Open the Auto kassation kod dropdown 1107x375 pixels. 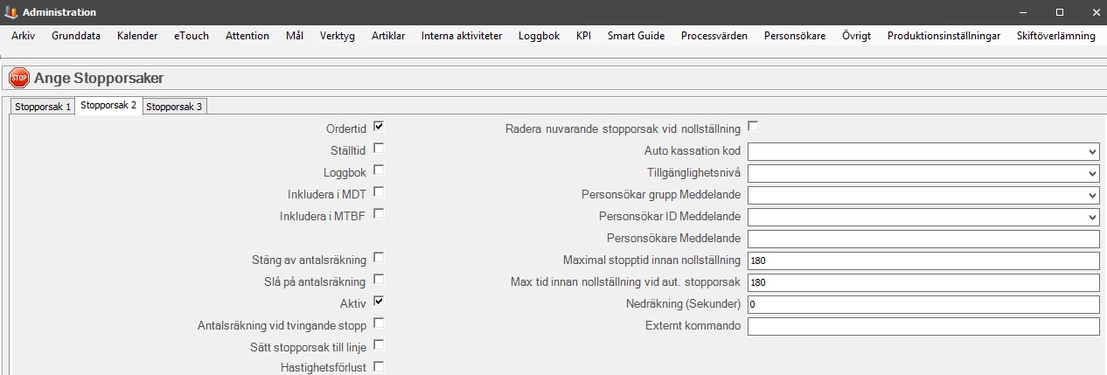[x=923, y=151]
